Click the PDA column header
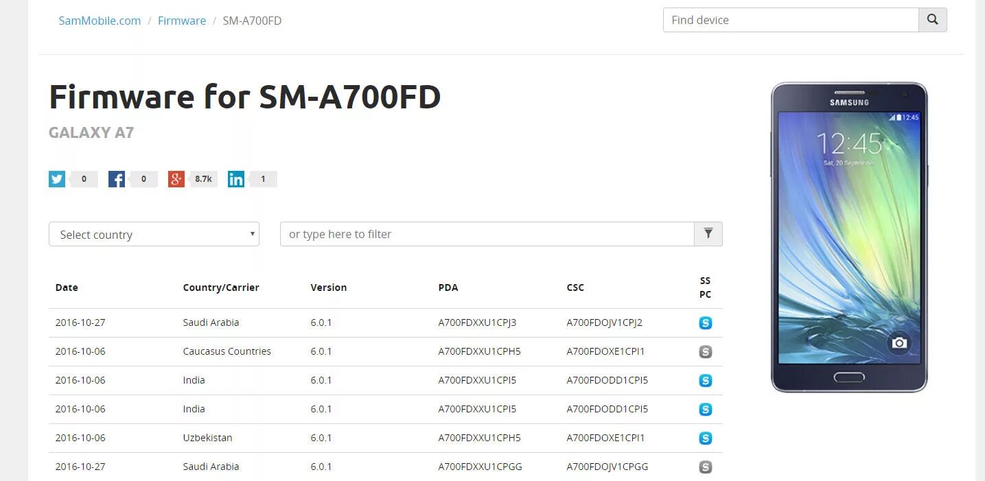Screen dimensions: 985x481 (448, 288)
